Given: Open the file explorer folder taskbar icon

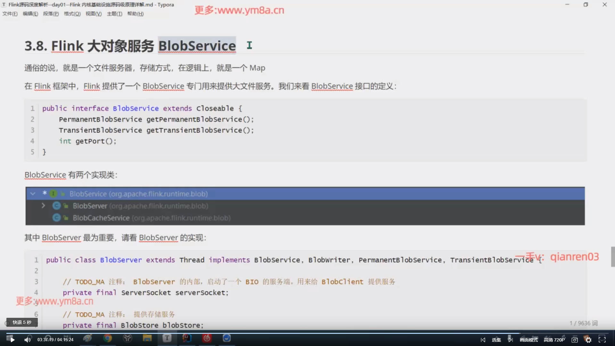Looking at the screenshot, I should tap(147, 338).
